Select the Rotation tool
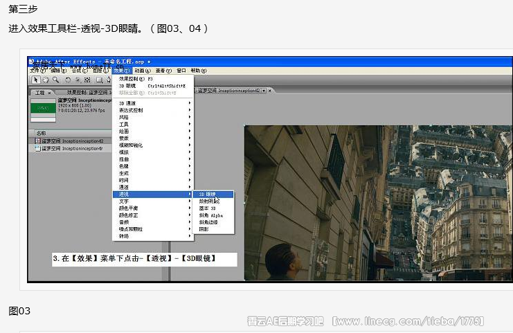This screenshot has height=333, width=513. coord(68,80)
